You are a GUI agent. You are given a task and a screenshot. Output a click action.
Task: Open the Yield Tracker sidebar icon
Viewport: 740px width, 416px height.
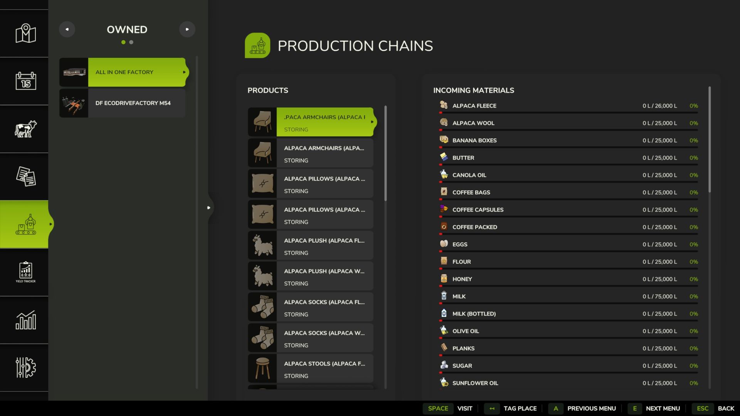coord(25,272)
